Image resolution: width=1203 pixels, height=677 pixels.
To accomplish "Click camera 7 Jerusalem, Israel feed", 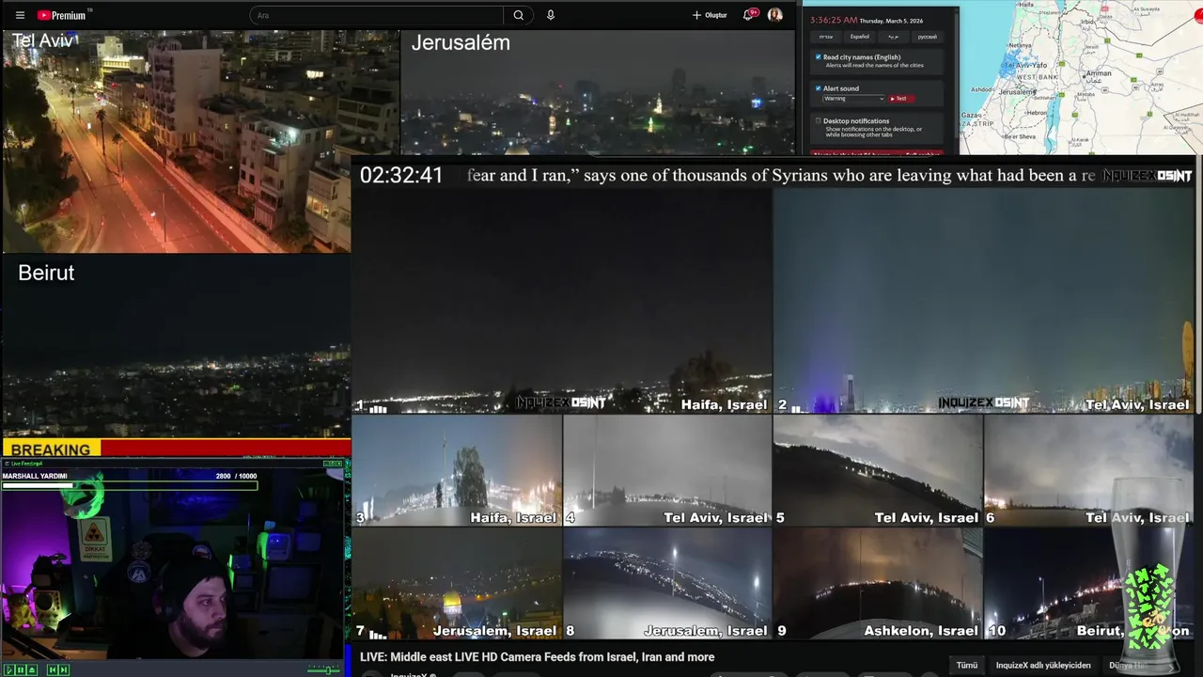I will click(x=457, y=584).
